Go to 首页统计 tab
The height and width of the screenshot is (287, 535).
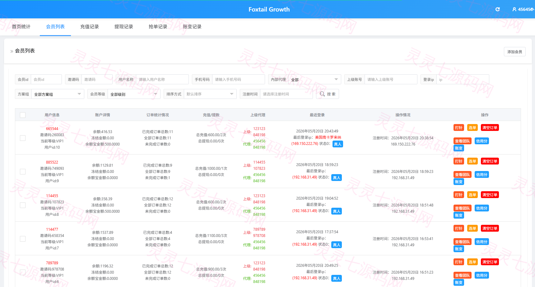pos(21,27)
